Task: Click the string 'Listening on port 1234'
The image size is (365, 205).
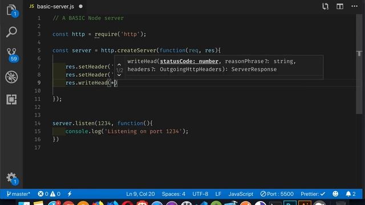Action: coord(143,132)
